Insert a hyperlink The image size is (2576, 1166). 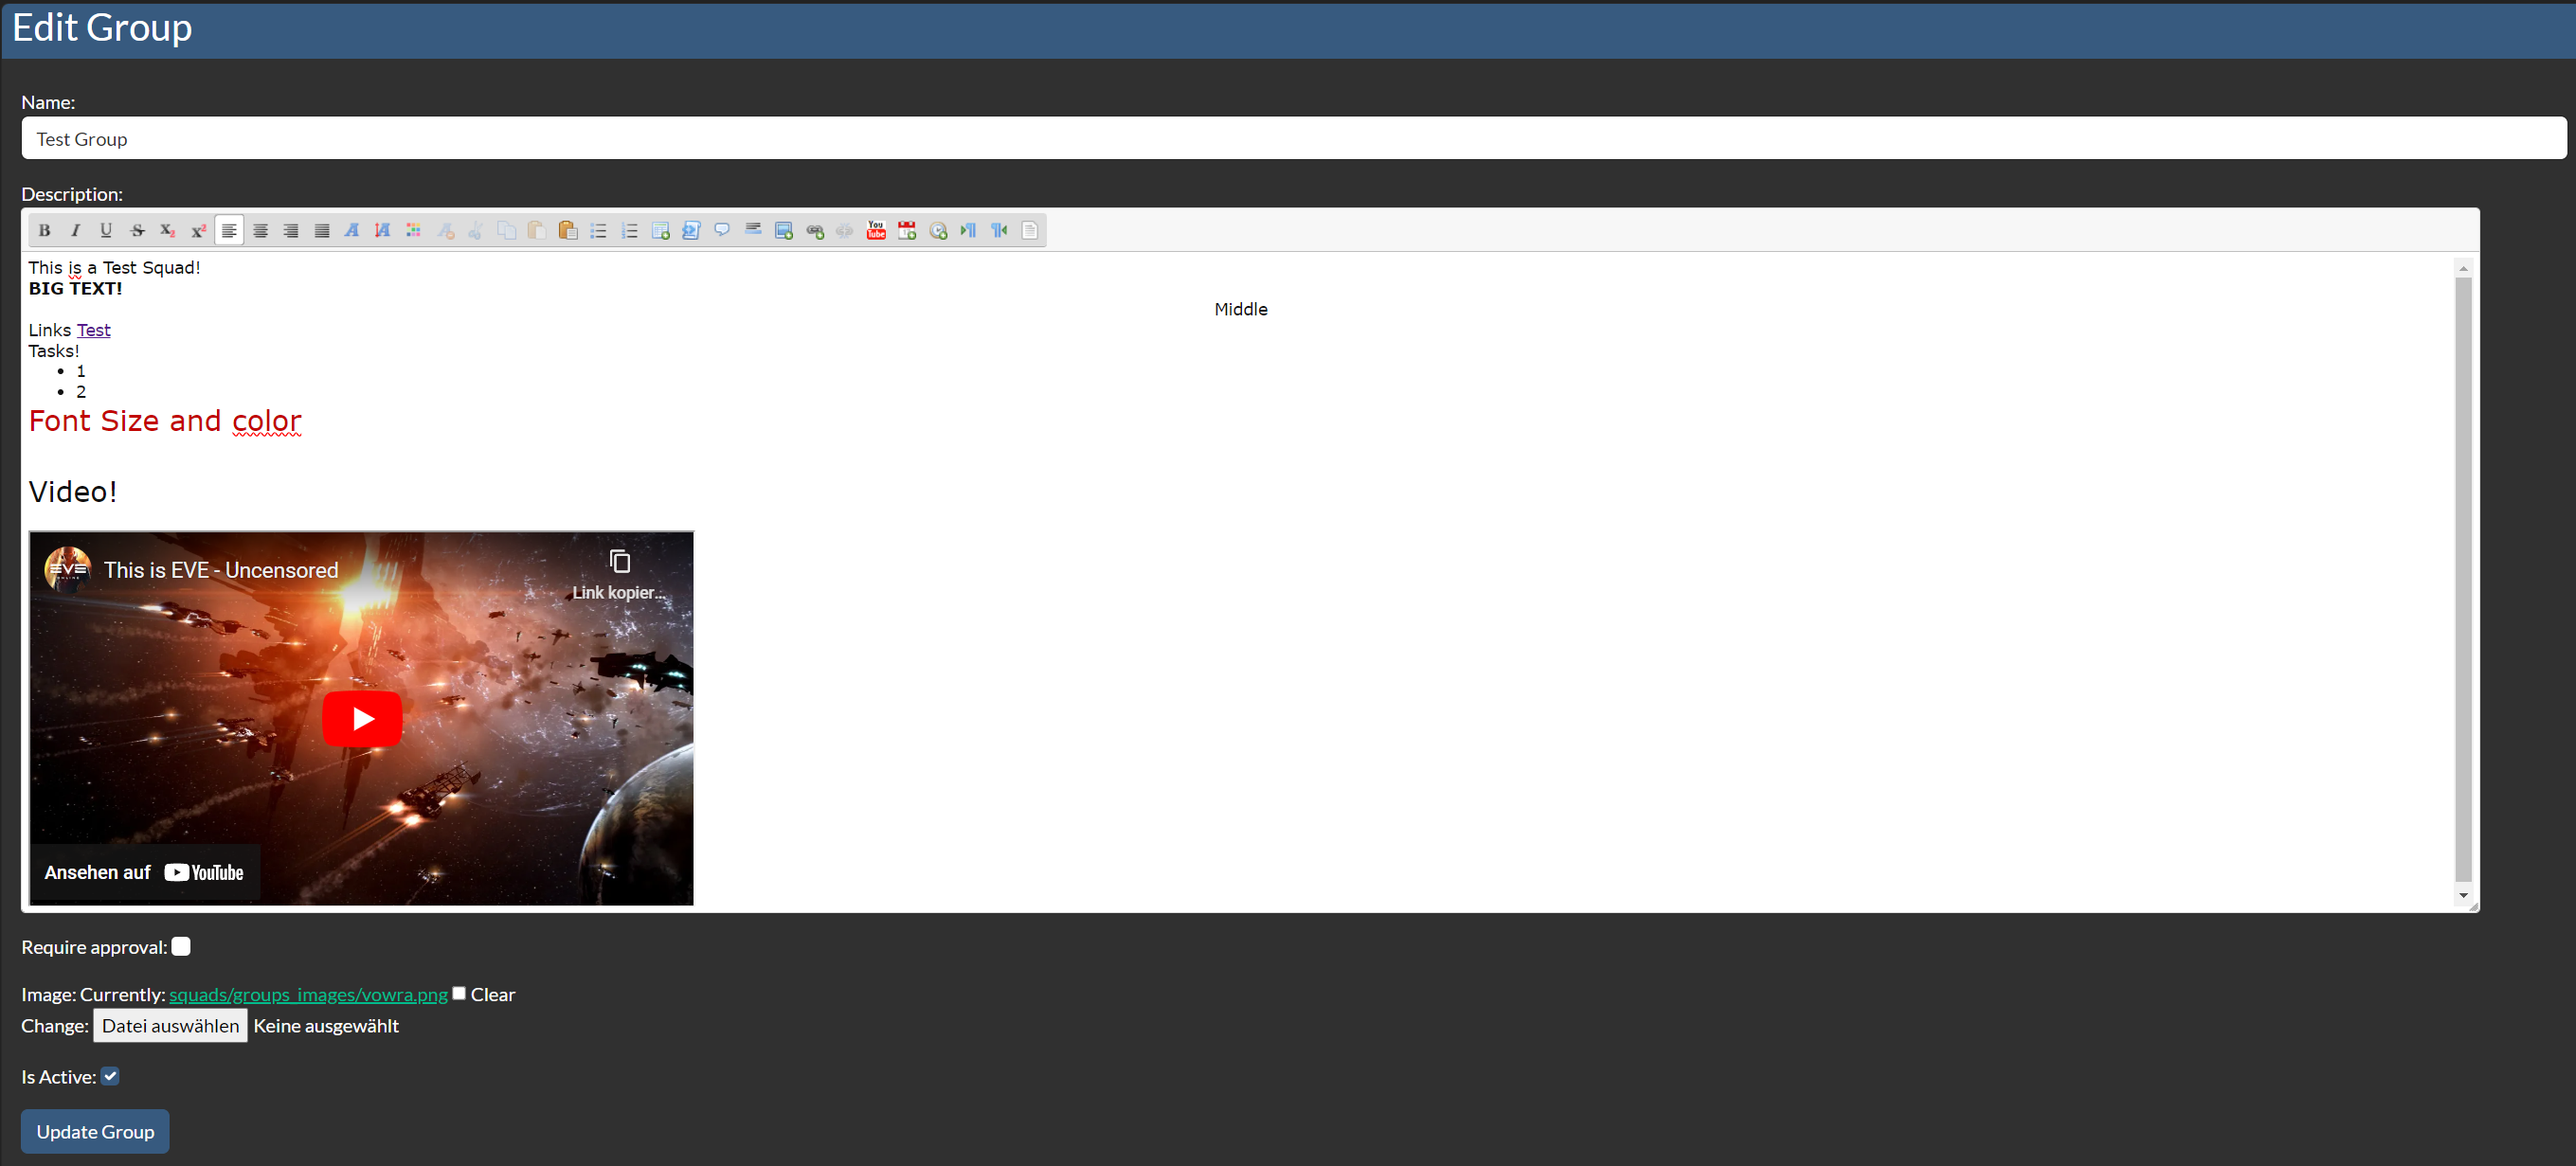point(814,230)
